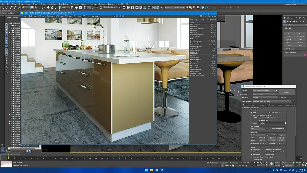
Task: Click the Teapot primitive button
Action: (289, 46)
